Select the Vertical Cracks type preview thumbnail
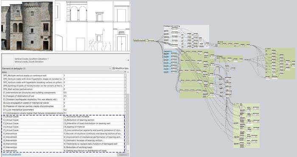The width and height of the screenshot is (297, 157). tap(8, 60)
